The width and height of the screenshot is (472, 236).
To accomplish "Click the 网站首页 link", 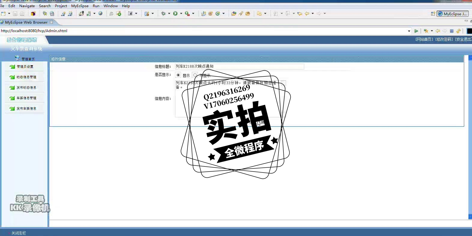I will point(424,39).
